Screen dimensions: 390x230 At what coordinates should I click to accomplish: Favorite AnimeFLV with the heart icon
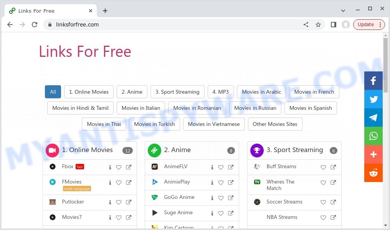point(221,167)
